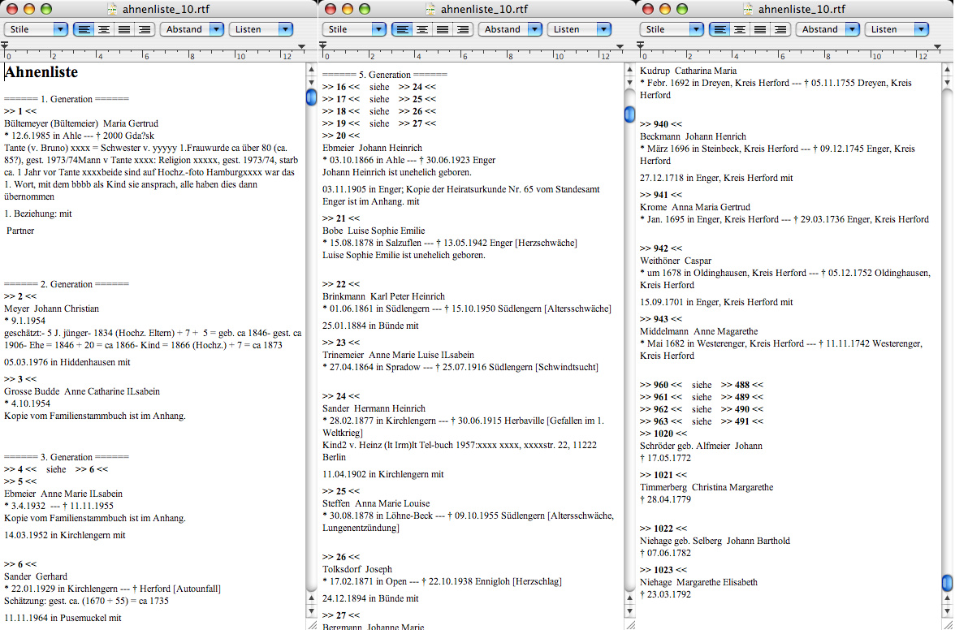
Task: Justify text in the right window toolbar
Action: (760, 29)
